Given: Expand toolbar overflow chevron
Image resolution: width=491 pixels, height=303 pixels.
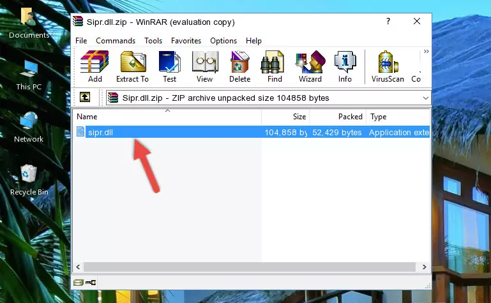Looking at the screenshot, I should point(426,51).
